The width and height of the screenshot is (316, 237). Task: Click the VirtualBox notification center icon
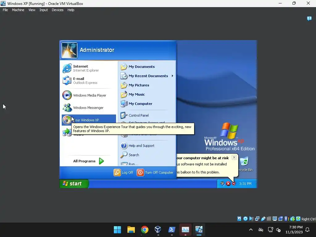pyautogui.click(x=309, y=19)
